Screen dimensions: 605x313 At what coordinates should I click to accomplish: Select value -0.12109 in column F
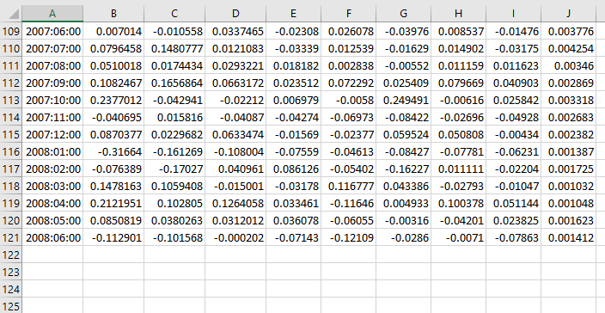click(x=348, y=237)
